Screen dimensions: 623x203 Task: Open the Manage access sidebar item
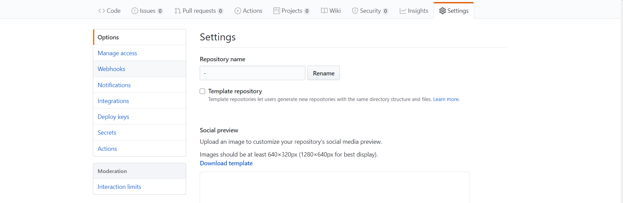tap(117, 53)
